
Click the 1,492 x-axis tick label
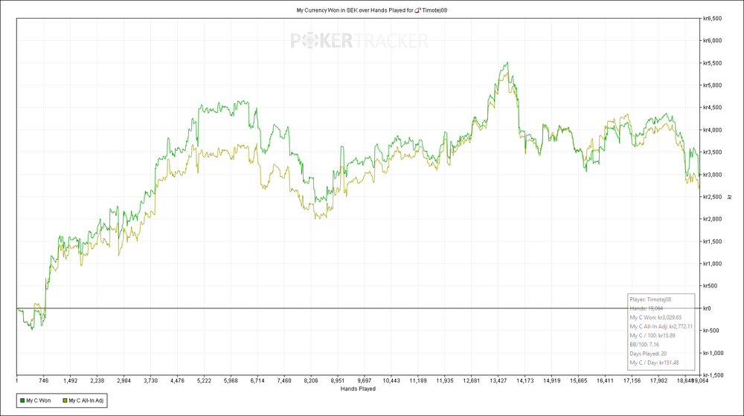point(70,380)
